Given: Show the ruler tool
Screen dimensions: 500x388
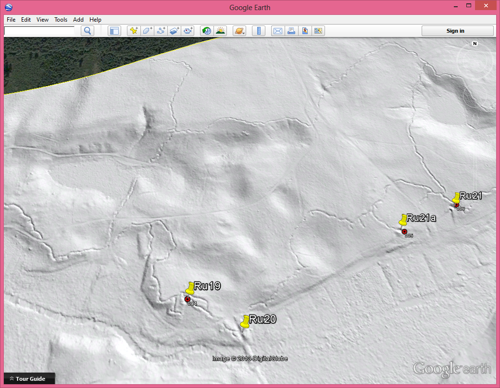Looking at the screenshot, I should click(259, 31).
